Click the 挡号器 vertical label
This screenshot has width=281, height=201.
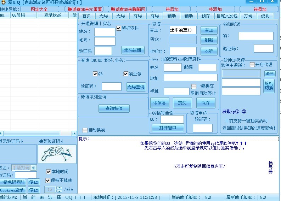point(270,167)
